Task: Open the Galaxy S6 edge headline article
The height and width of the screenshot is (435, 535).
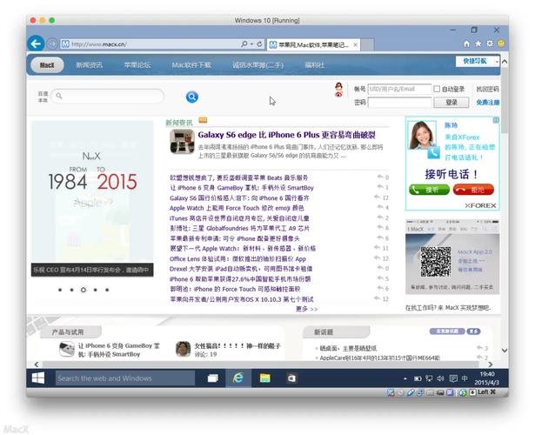Action: (286, 135)
